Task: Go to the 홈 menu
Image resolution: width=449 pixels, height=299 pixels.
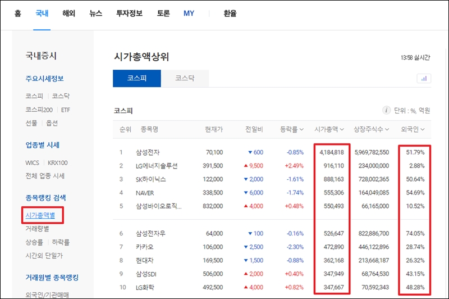Action: coord(18,13)
